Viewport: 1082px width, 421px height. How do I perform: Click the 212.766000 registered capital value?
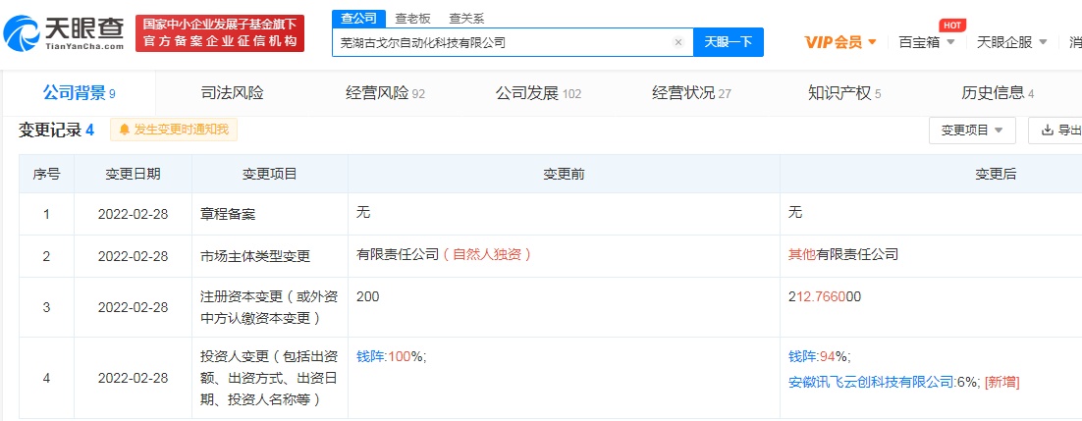(825, 296)
